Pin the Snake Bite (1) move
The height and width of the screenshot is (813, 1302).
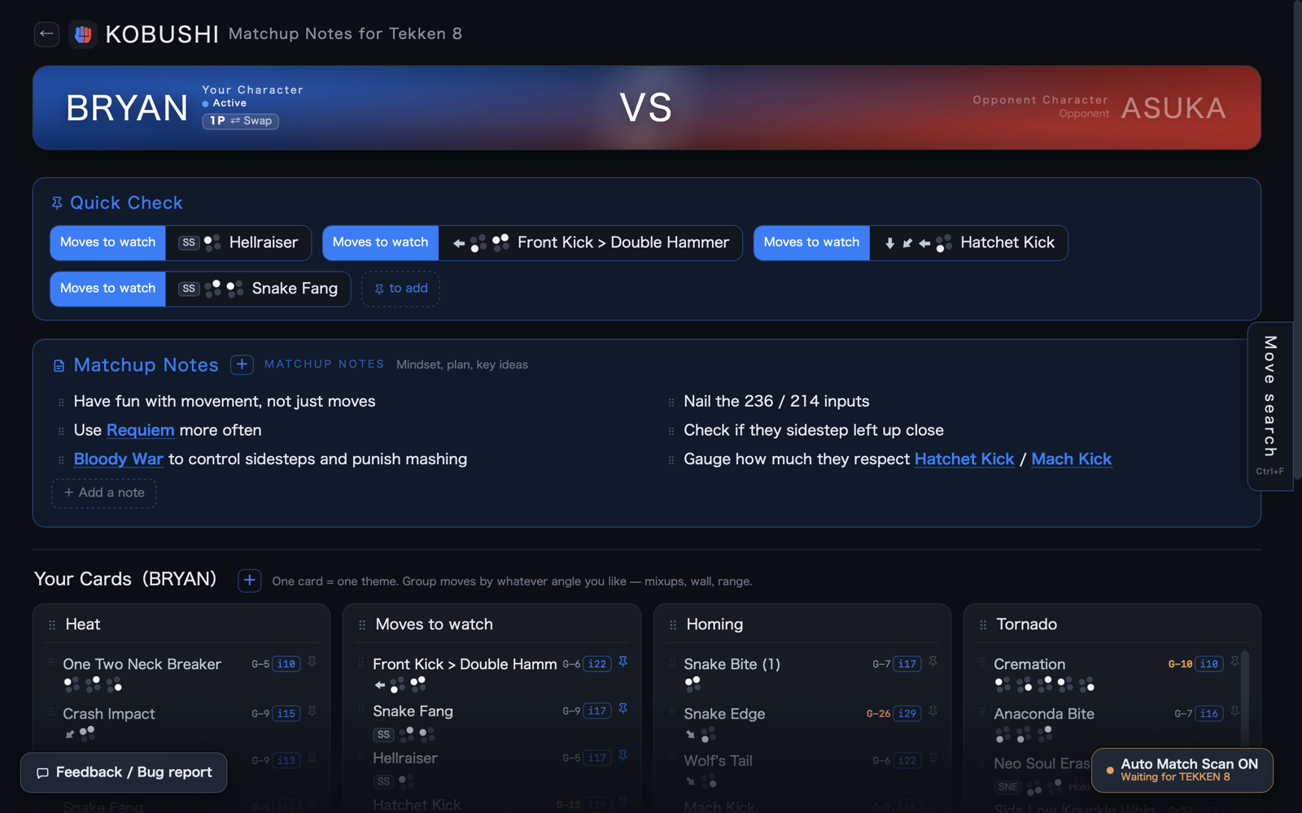(x=933, y=663)
